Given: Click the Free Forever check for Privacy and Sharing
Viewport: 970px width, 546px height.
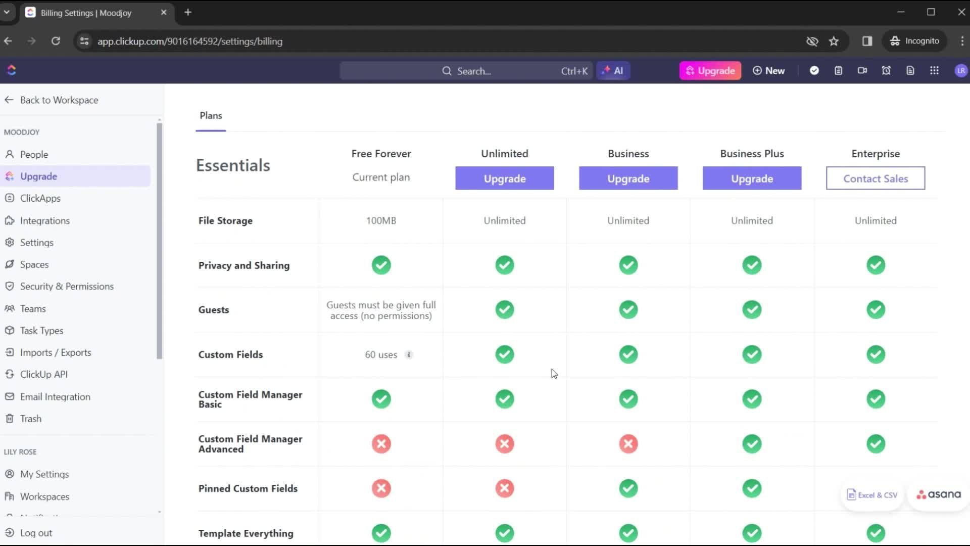Looking at the screenshot, I should (381, 265).
